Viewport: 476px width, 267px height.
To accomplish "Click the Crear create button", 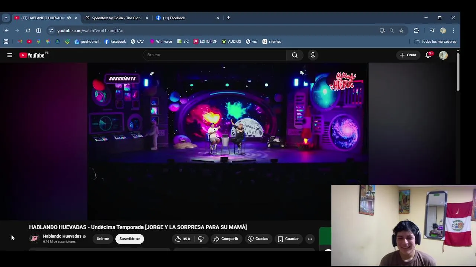I will 408,55.
